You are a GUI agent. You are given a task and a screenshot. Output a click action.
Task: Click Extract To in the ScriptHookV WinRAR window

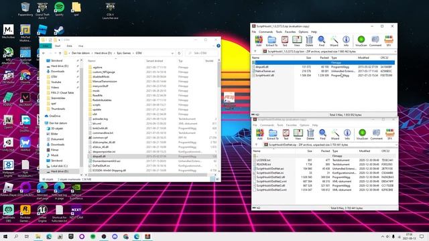[271, 41]
